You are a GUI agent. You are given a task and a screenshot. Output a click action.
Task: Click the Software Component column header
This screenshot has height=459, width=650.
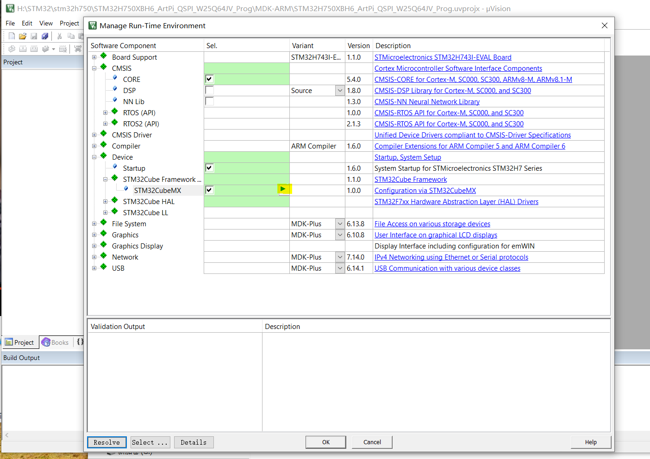[x=146, y=45]
